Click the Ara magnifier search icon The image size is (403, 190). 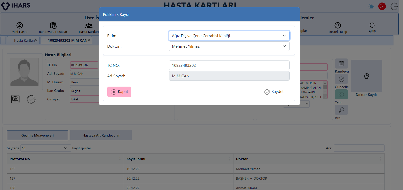(x=341, y=110)
